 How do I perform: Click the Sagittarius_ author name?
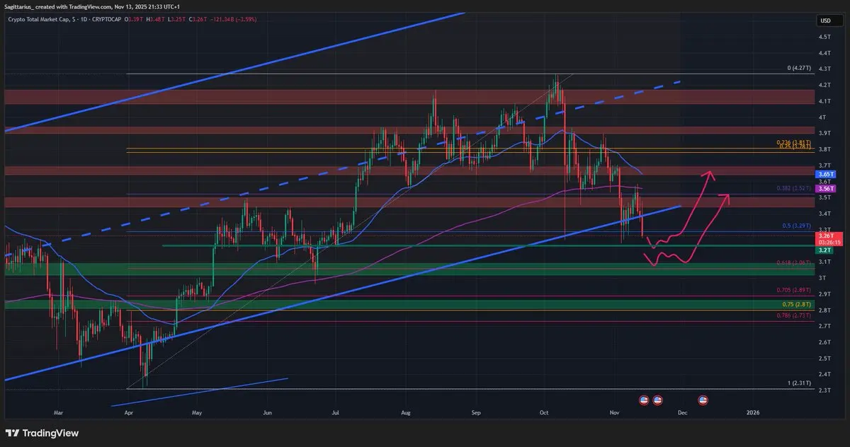pos(21,6)
